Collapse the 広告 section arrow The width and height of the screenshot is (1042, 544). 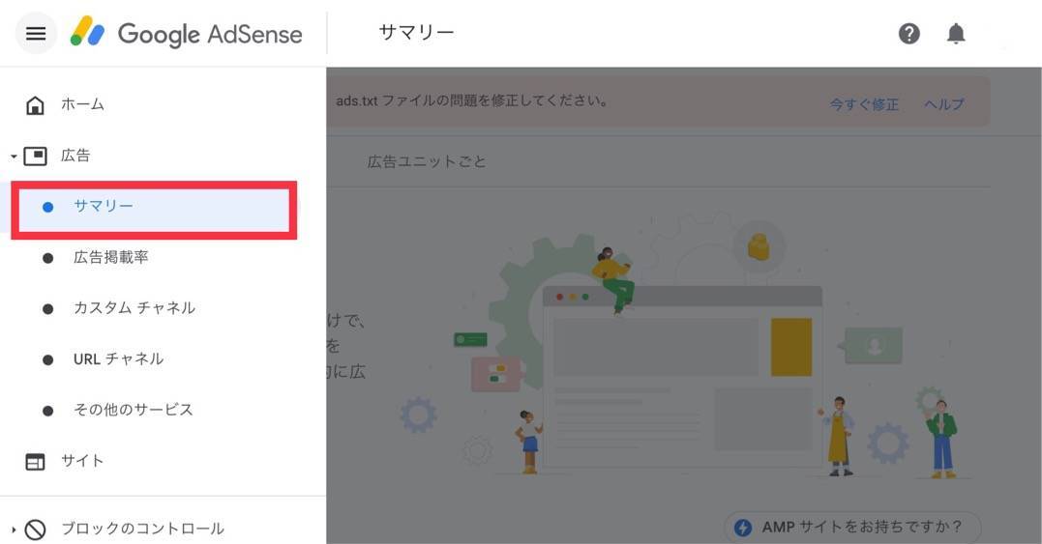coord(14,157)
